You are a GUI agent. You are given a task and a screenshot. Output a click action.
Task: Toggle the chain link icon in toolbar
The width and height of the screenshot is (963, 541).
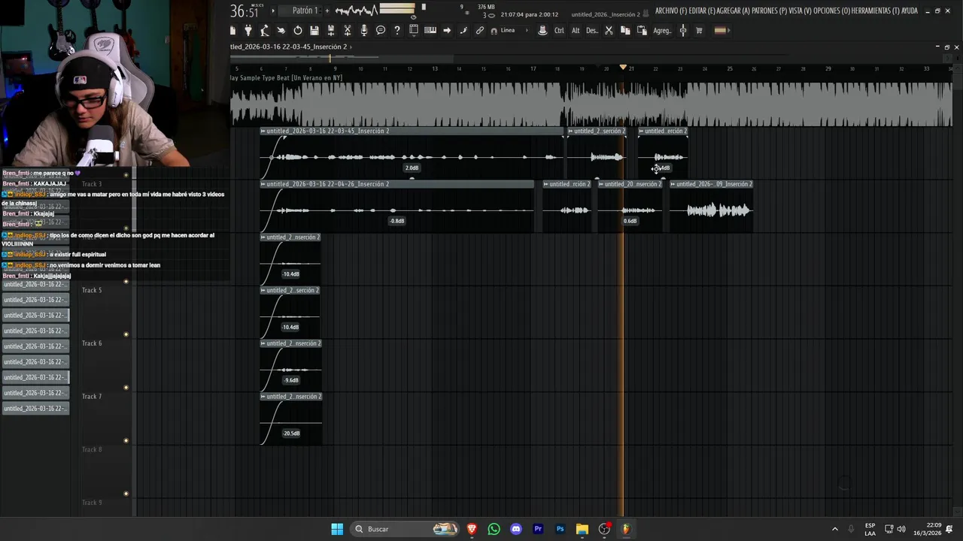(x=480, y=31)
